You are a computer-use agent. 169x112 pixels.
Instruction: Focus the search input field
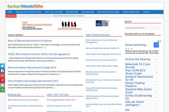tap(143, 28)
